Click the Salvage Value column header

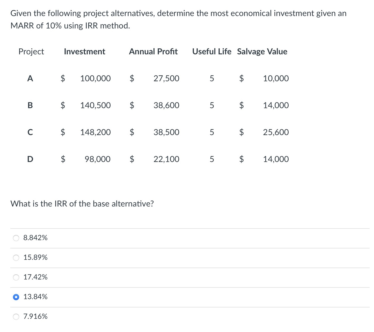point(262,51)
